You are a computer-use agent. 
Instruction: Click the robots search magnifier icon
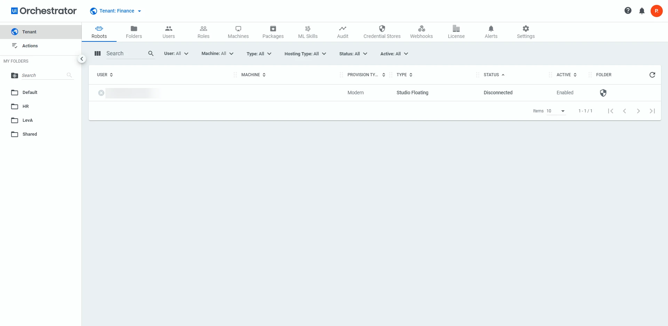pos(151,54)
